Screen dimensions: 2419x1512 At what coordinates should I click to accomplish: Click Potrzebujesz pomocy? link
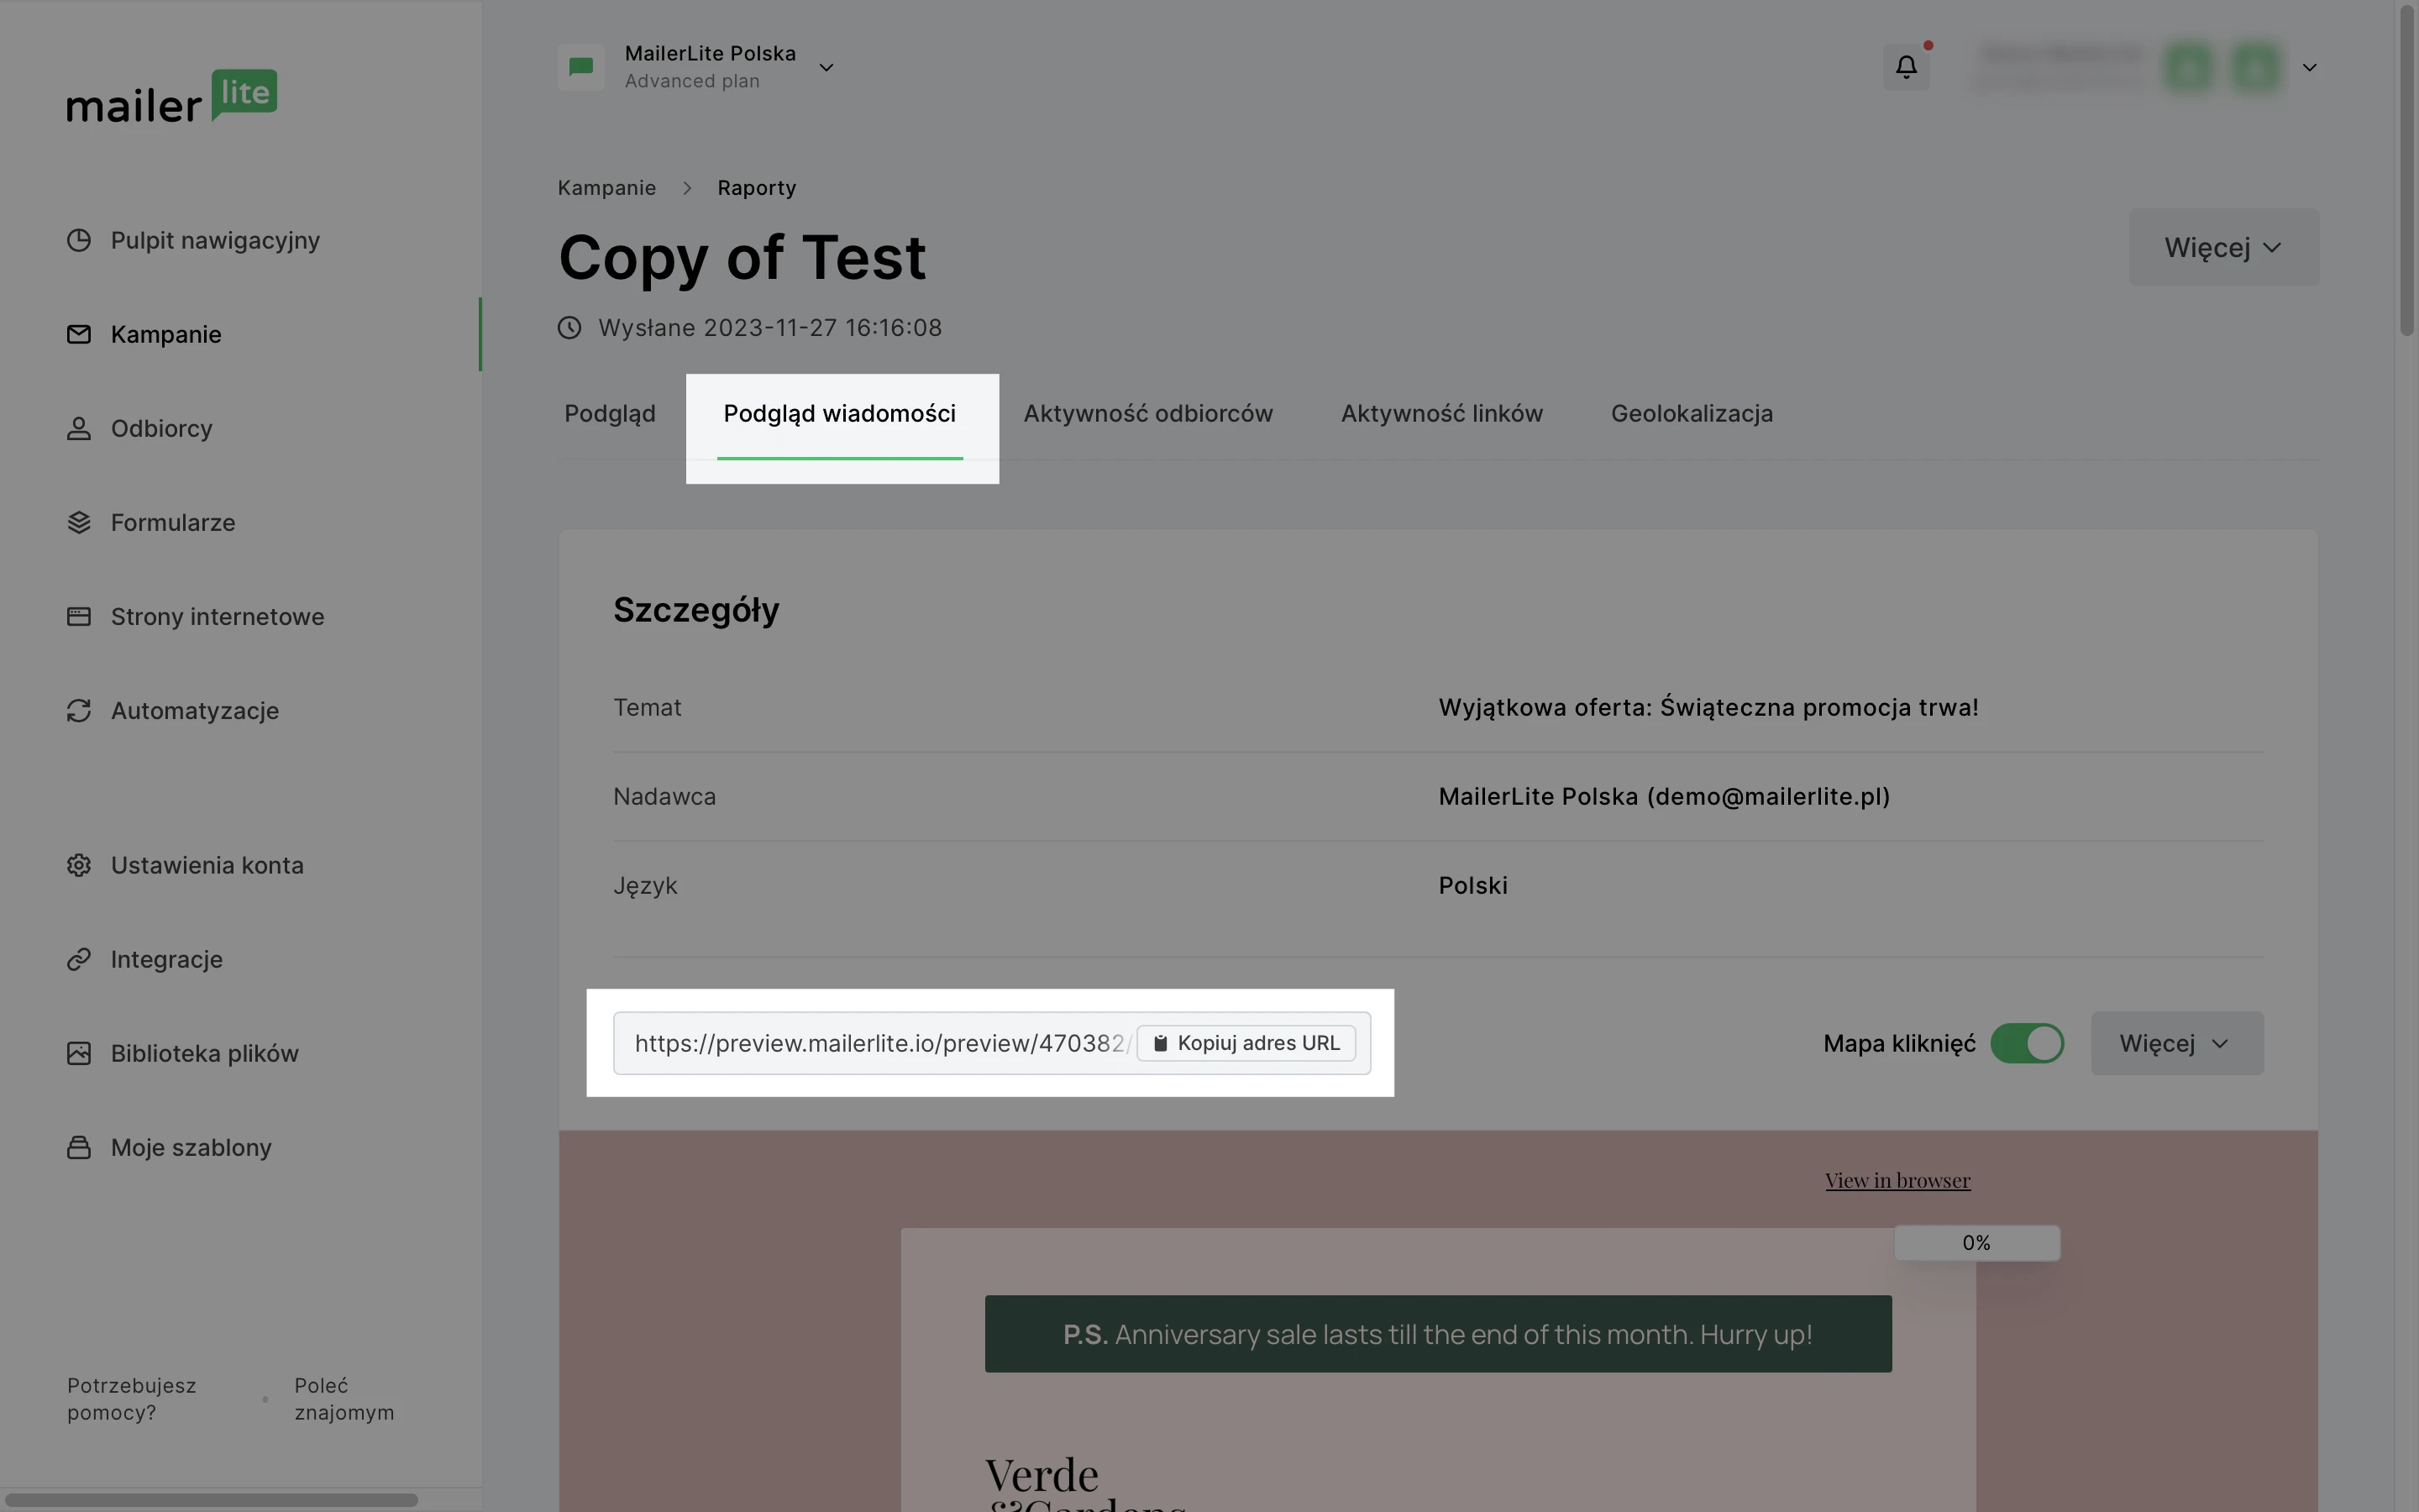[132, 1399]
